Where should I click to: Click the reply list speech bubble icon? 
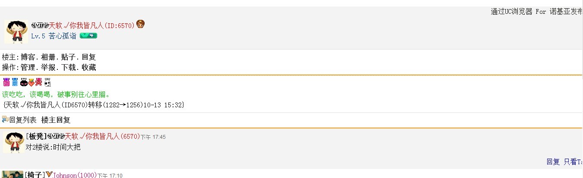(5, 119)
